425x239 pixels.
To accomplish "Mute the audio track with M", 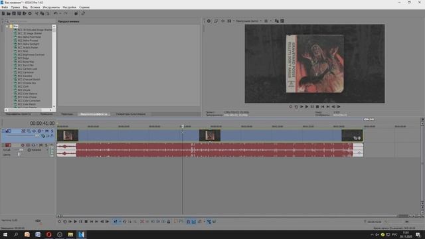I will [41, 145].
